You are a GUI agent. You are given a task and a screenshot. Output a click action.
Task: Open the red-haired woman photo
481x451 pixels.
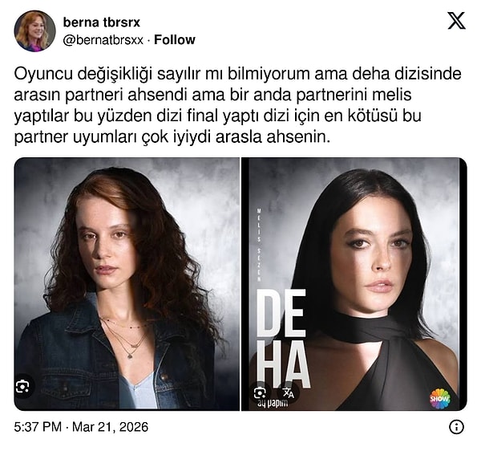pos(127,284)
